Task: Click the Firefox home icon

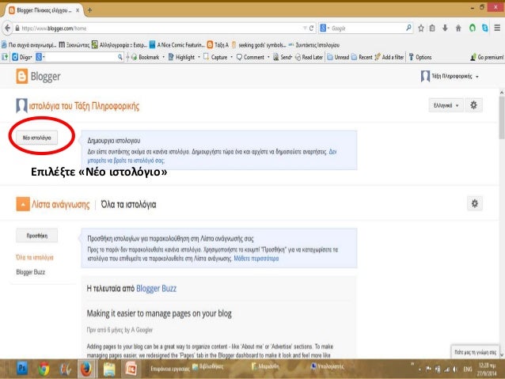Action: tap(457, 28)
